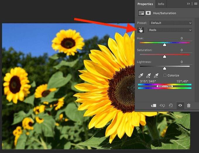
Task: Click the 15°\45° range readout
Action: tap(182, 81)
